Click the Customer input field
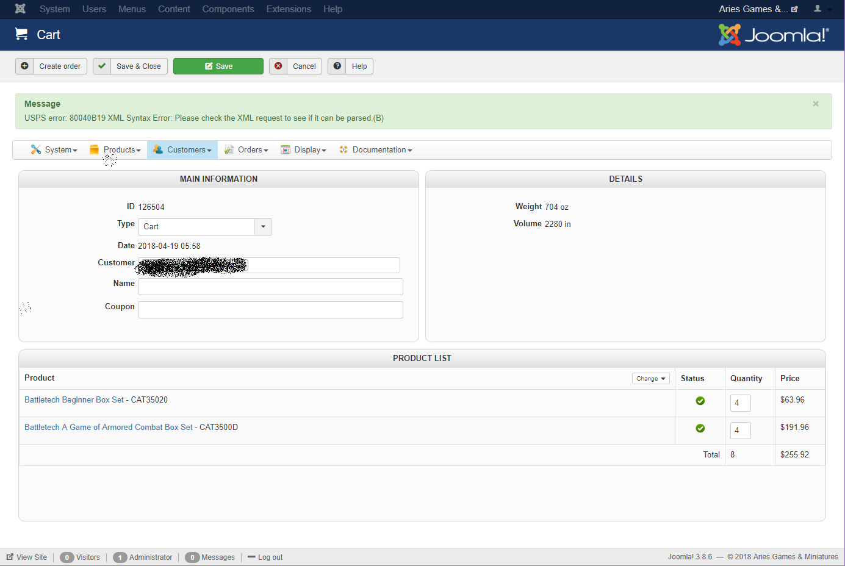The height and width of the screenshot is (566, 845). 269,265
